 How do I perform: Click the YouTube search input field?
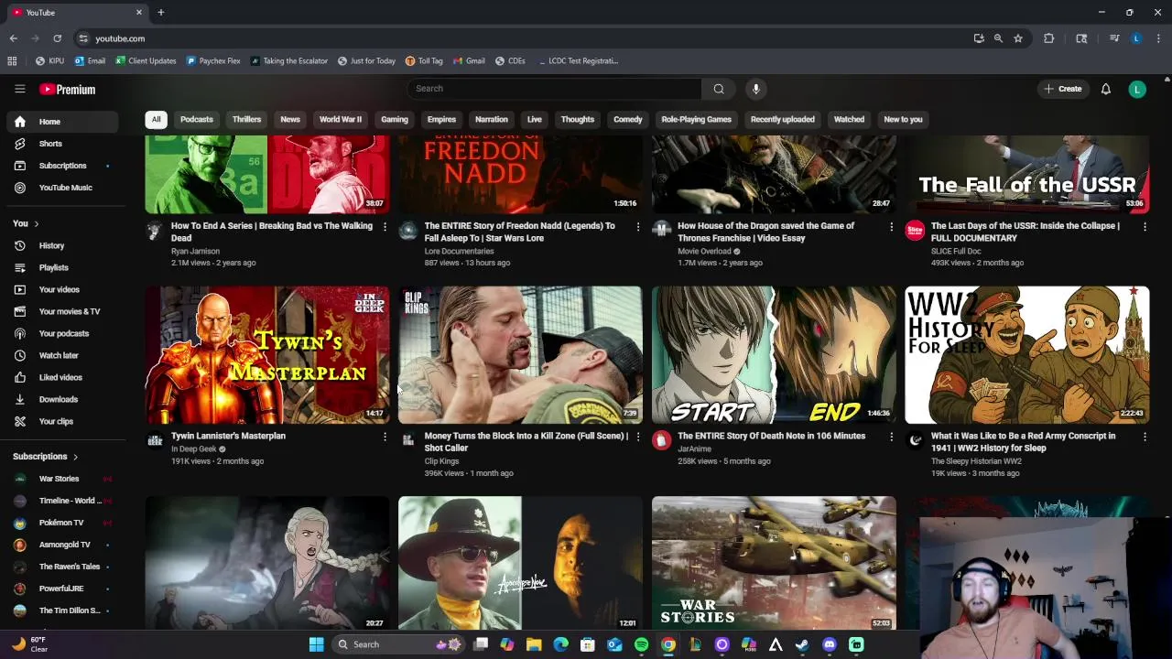[554, 89]
